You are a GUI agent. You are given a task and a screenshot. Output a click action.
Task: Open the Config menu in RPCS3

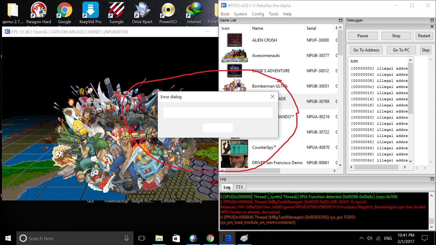[x=258, y=14]
